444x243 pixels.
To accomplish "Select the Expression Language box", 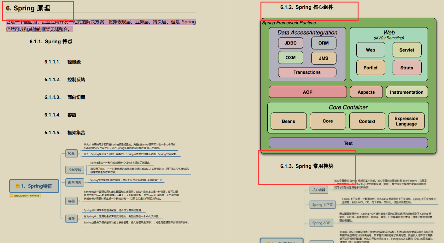I will (406, 121).
